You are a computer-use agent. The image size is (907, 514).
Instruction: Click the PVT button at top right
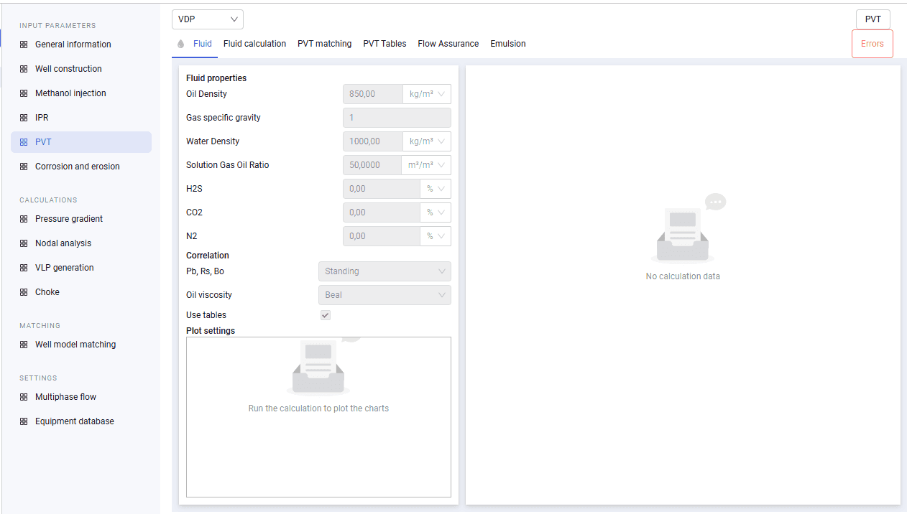coord(873,19)
